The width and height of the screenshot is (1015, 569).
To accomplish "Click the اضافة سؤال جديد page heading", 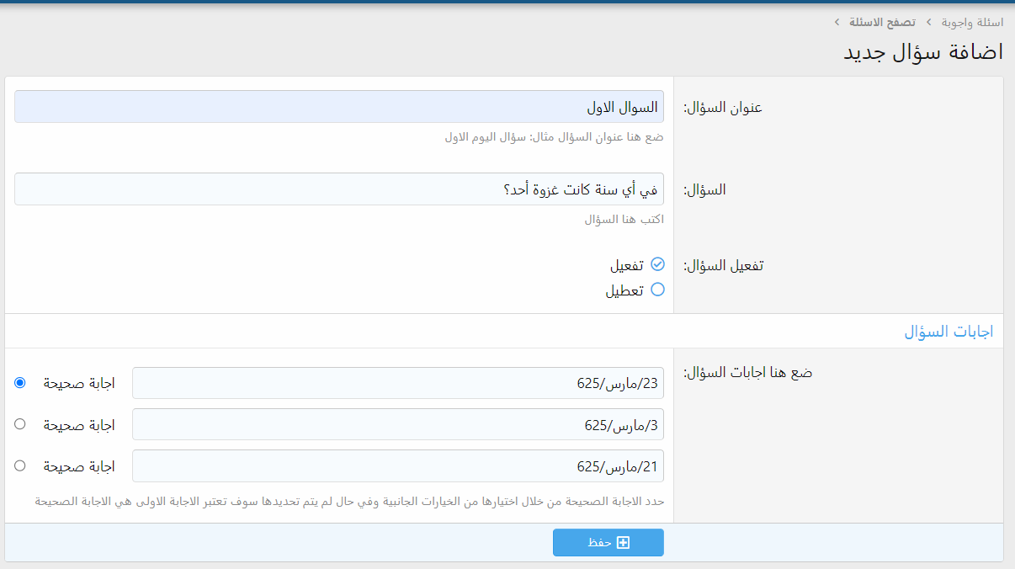I will (x=922, y=51).
